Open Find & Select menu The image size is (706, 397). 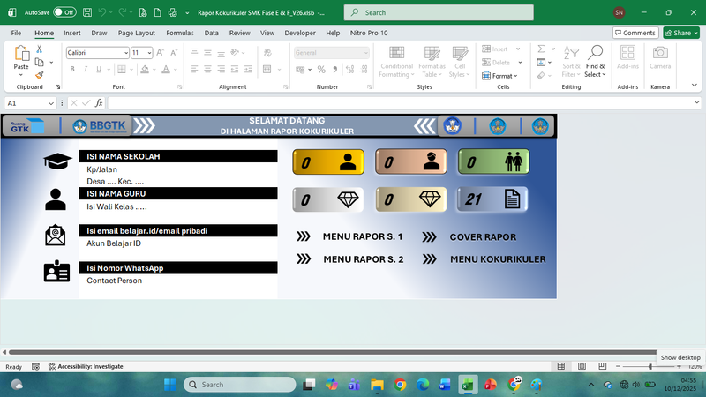click(x=595, y=62)
